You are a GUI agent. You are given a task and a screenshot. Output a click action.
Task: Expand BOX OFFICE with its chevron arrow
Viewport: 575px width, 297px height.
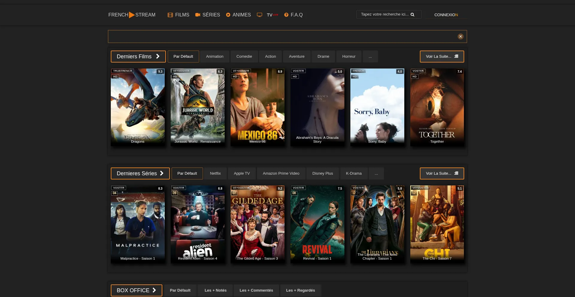pos(154,290)
